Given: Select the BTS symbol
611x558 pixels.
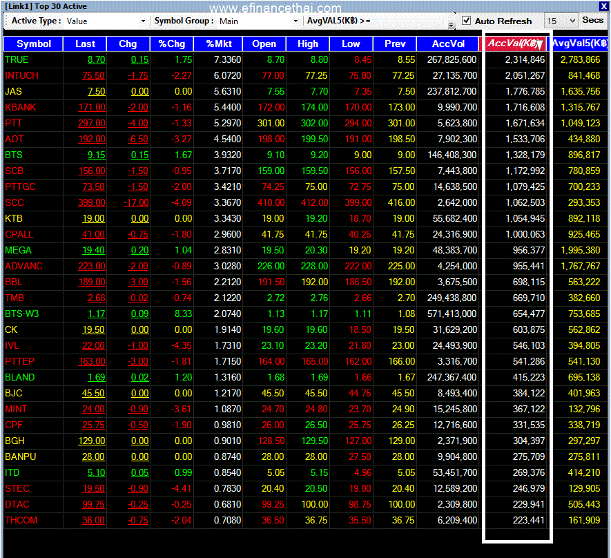Looking at the screenshot, I should click(x=14, y=155).
